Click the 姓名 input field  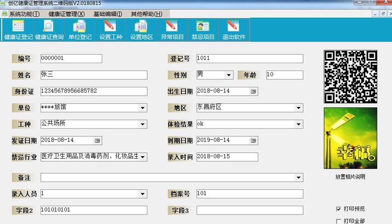click(x=94, y=75)
